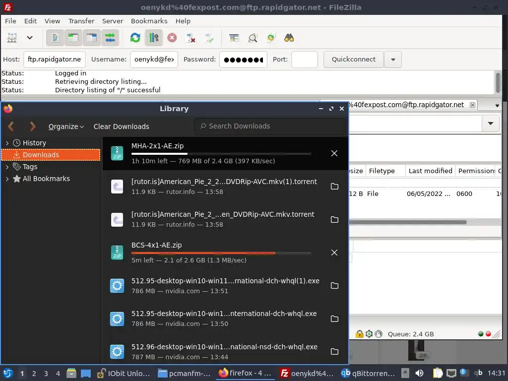
Task: Open the Bookmarks menu
Action: (149, 21)
